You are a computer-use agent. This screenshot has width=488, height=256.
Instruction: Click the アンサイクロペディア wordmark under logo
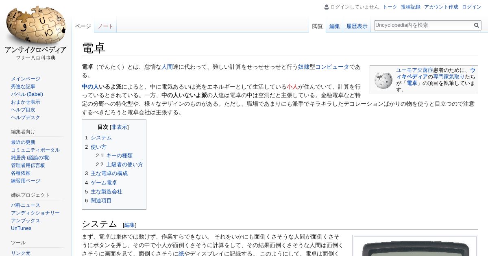(x=36, y=50)
